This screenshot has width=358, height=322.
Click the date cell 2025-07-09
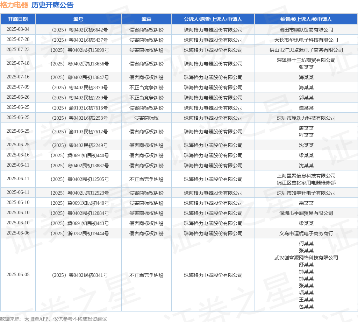[x=18, y=87]
